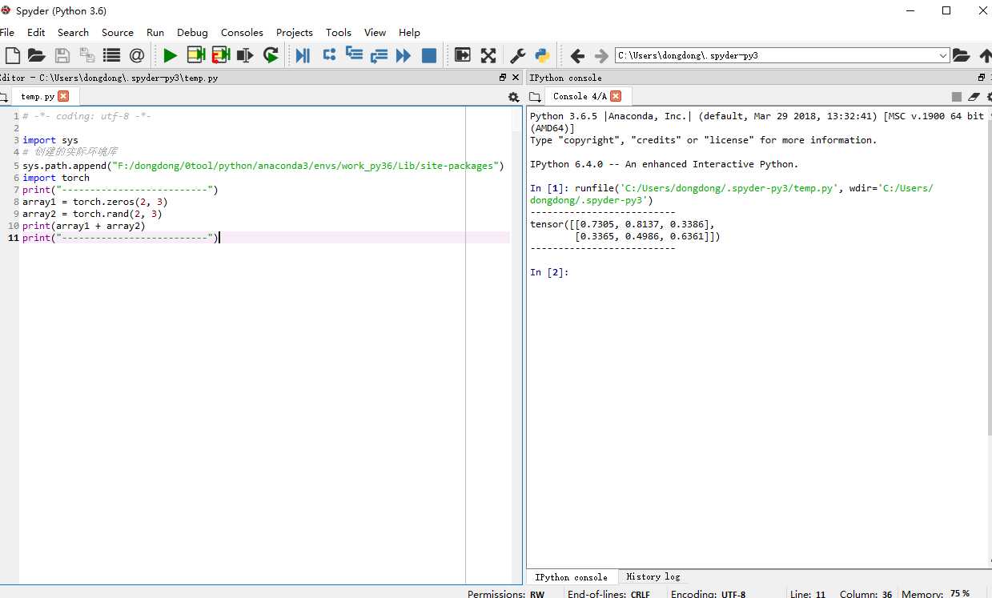992x598 pixels.
Task: Stop the current console command
Action: pyautogui.click(x=956, y=97)
